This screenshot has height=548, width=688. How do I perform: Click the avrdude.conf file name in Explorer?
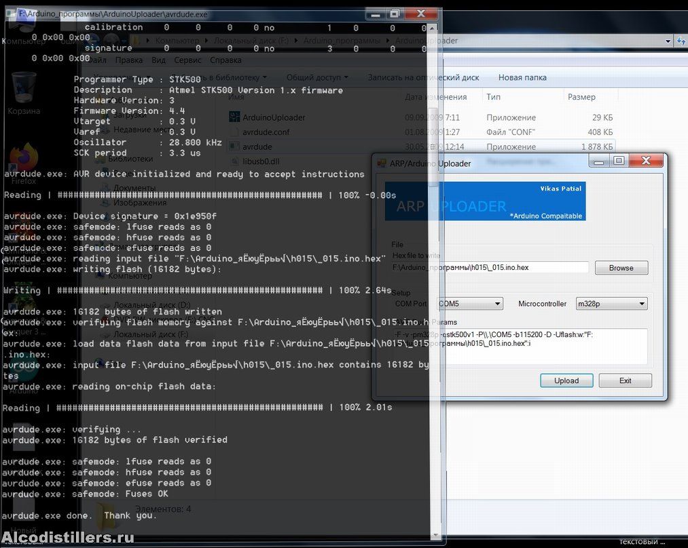(x=266, y=132)
